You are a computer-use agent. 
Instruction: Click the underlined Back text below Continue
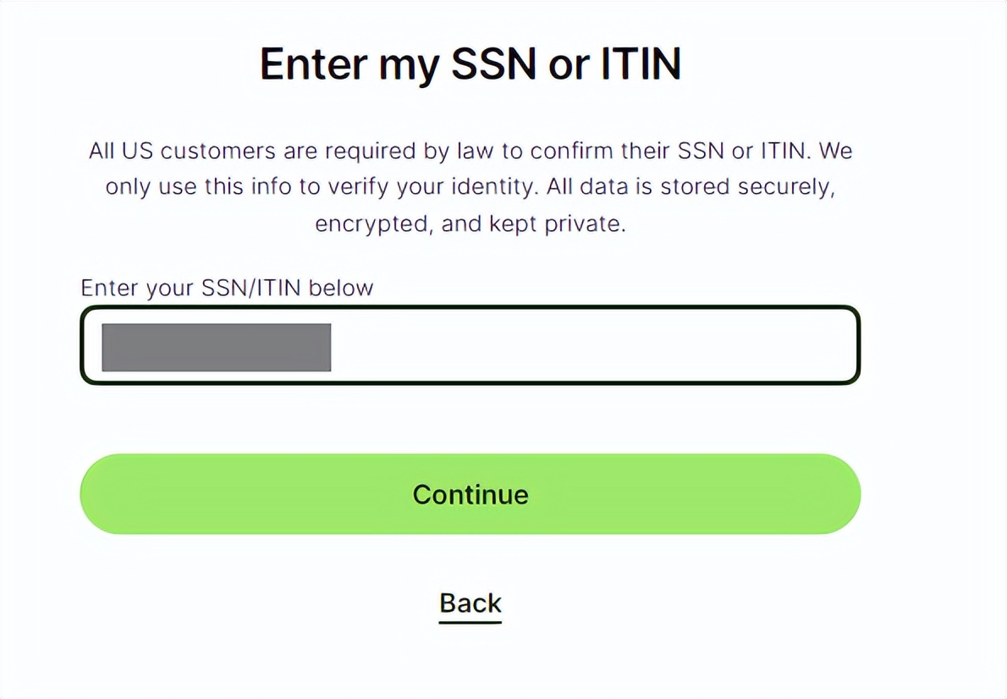click(x=470, y=603)
